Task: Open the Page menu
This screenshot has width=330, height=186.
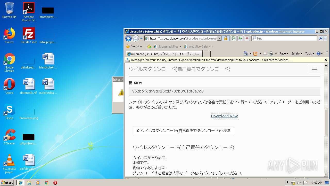Action: point(284,53)
